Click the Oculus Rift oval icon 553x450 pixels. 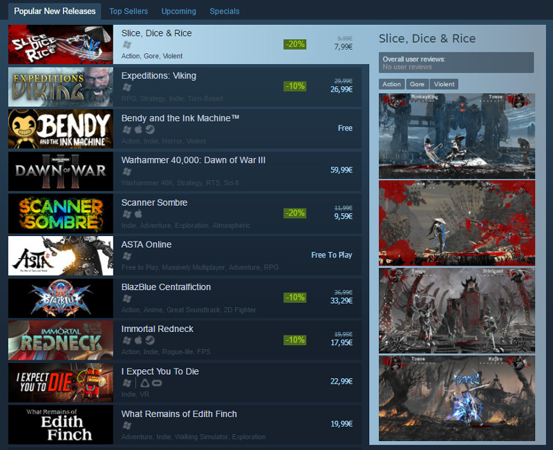point(157,383)
